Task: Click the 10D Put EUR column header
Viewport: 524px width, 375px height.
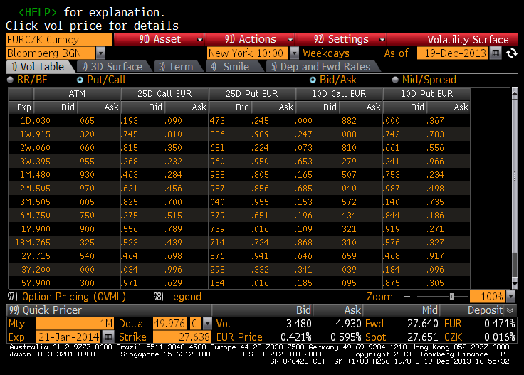Action: pos(426,94)
